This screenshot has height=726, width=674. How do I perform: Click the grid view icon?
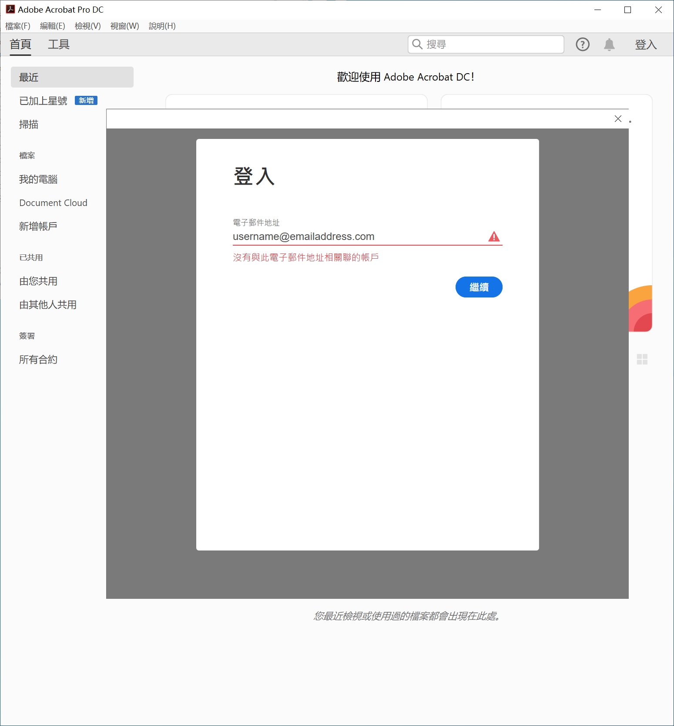[642, 359]
